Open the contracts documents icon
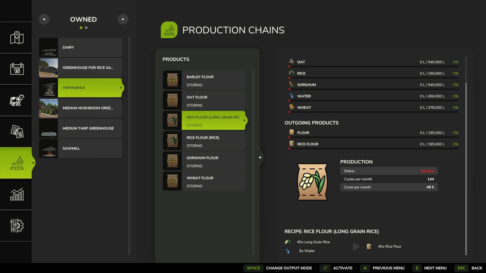Image resolution: width=486 pixels, height=273 pixels. click(17, 131)
